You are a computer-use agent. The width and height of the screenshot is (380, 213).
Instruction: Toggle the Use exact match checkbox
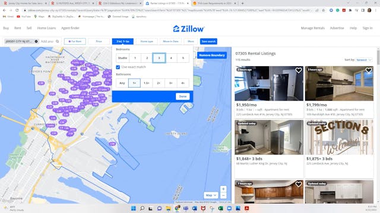[118, 67]
